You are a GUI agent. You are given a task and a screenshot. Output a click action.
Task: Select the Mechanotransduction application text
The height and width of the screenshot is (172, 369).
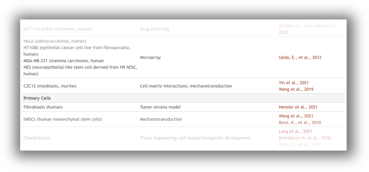point(161,119)
